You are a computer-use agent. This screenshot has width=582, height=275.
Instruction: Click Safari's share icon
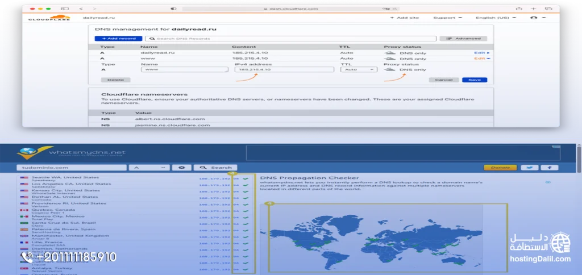(519, 9)
